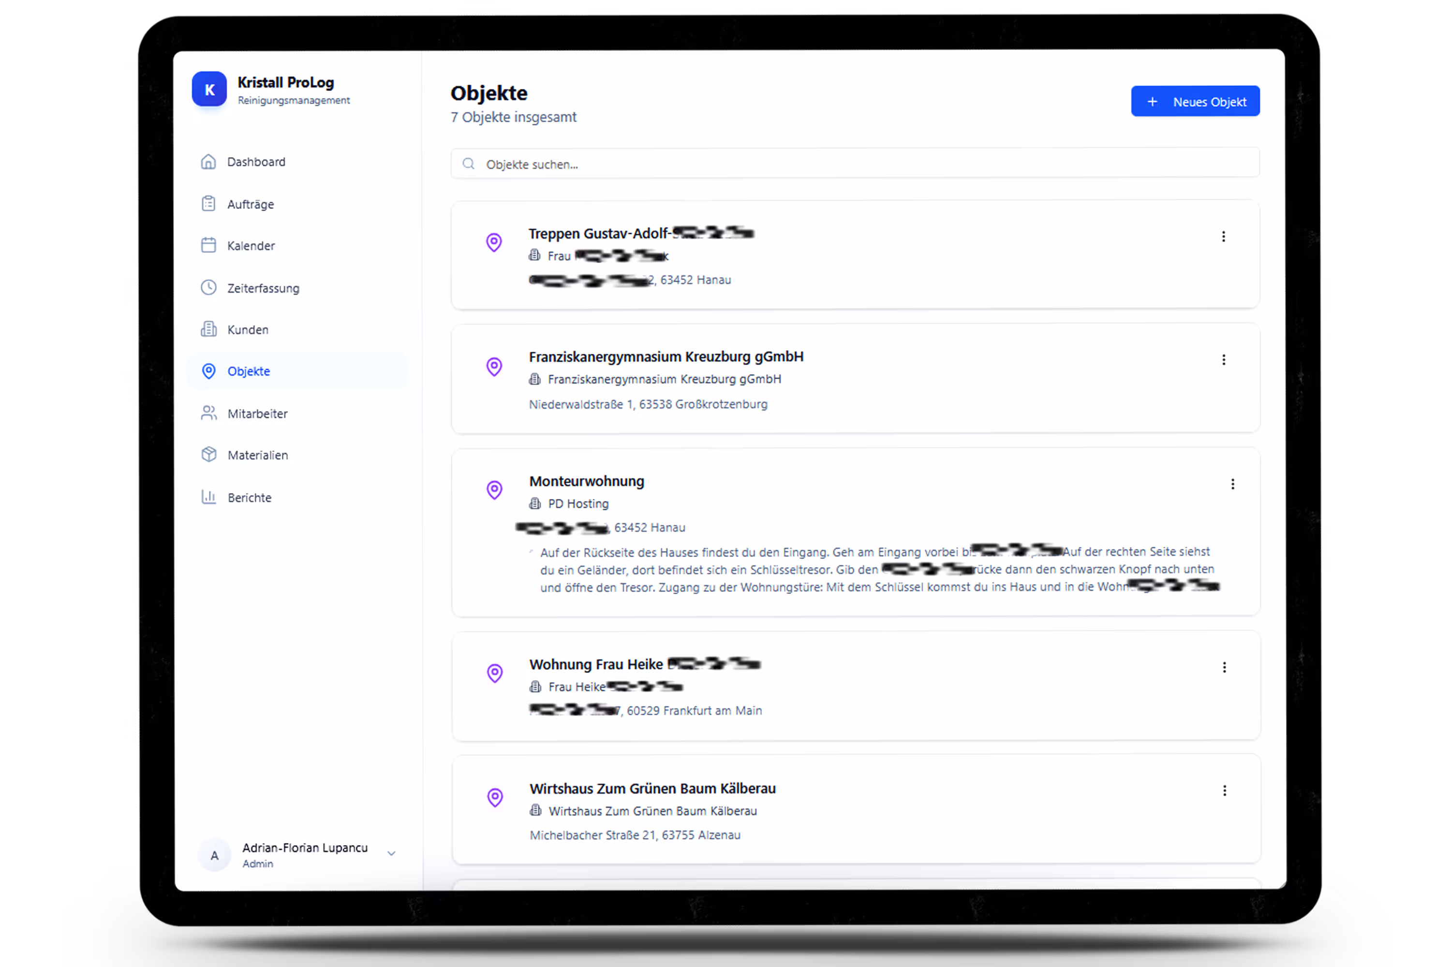Open the Dashboard home icon
1451x967 pixels.
(208, 161)
